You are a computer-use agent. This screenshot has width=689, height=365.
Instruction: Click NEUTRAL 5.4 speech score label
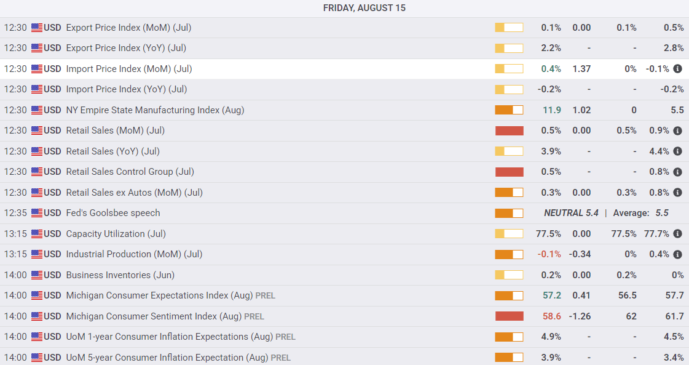coord(571,213)
